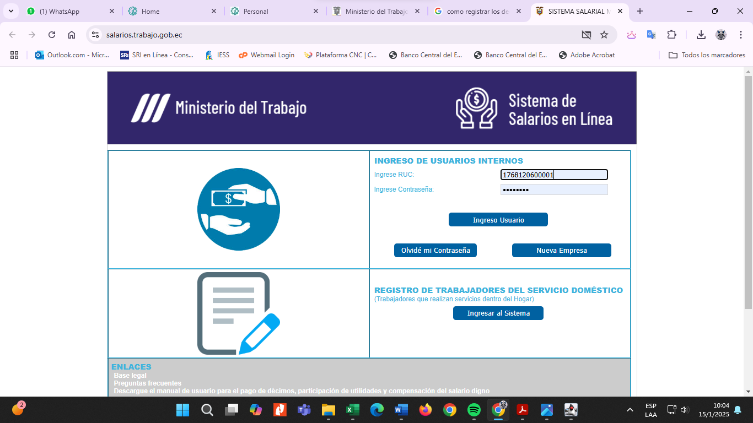This screenshot has width=753, height=423.
Task: Expand Todos los marcadores folder
Action: click(x=707, y=55)
